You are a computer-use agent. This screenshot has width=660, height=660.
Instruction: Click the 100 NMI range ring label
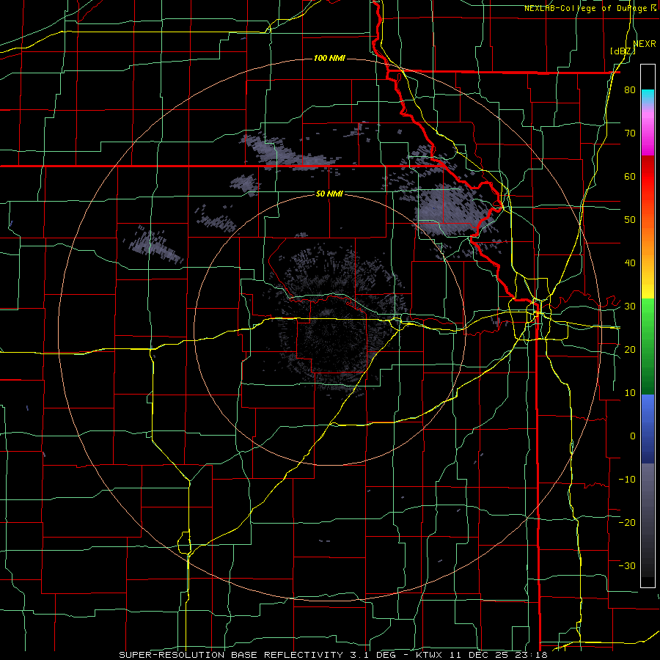[329, 58]
